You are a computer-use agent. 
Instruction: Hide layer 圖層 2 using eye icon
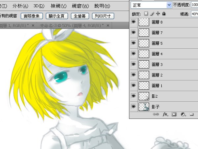click(133, 75)
